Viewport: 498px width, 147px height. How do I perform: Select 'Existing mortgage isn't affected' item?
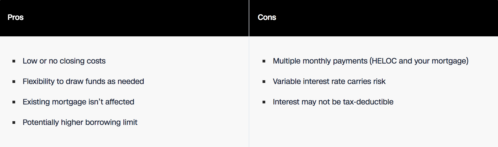(x=78, y=102)
